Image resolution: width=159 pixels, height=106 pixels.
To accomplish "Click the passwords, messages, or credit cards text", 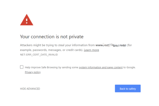I will point(57,50).
